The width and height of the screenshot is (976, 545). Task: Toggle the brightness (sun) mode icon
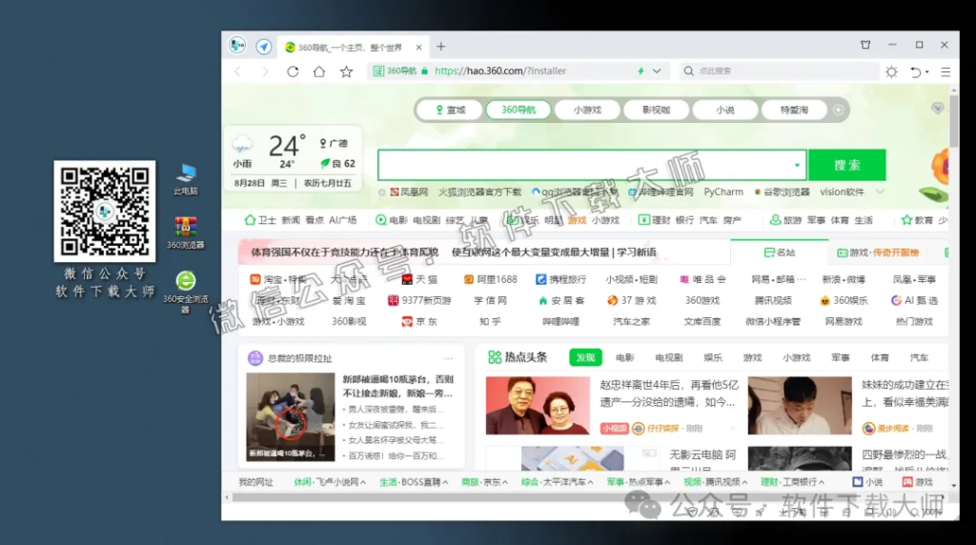click(891, 72)
